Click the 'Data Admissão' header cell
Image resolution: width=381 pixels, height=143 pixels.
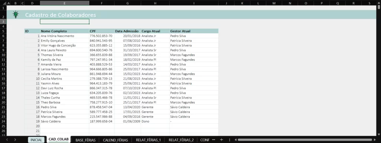point(127,31)
